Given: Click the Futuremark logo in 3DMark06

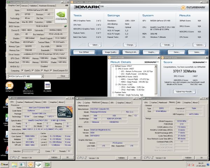Looking at the screenshot, I should [x=193, y=8].
